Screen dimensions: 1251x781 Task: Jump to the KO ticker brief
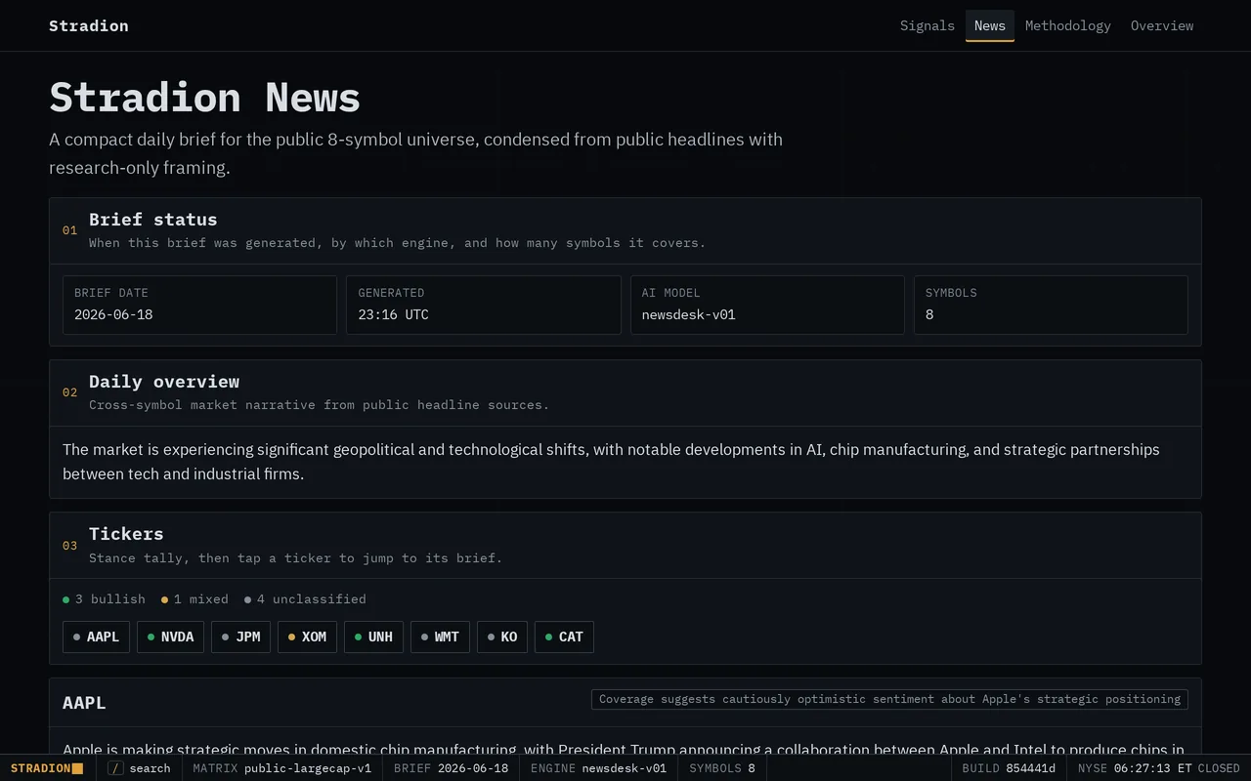(x=502, y=637)
